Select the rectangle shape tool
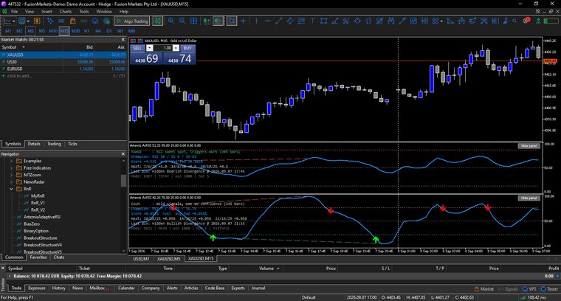 (x=324, y=21)
